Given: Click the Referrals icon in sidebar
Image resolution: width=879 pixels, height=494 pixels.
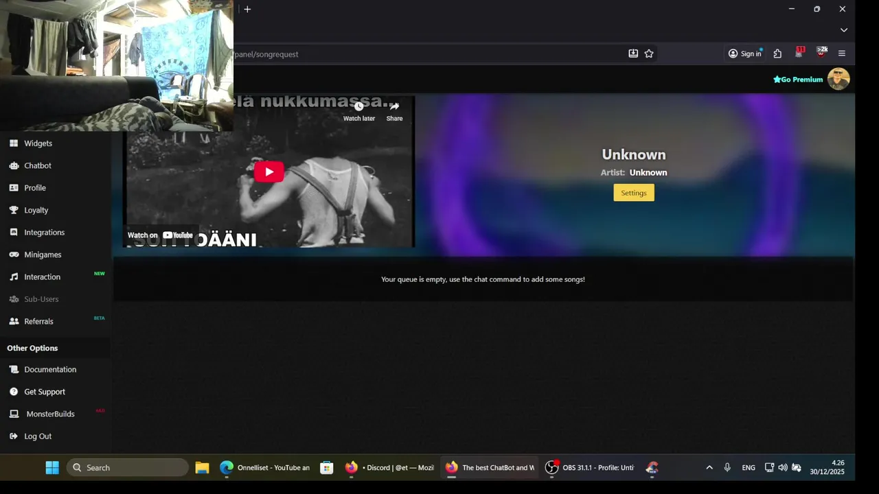Looking at the screenshot, I should tap(14, 321).
